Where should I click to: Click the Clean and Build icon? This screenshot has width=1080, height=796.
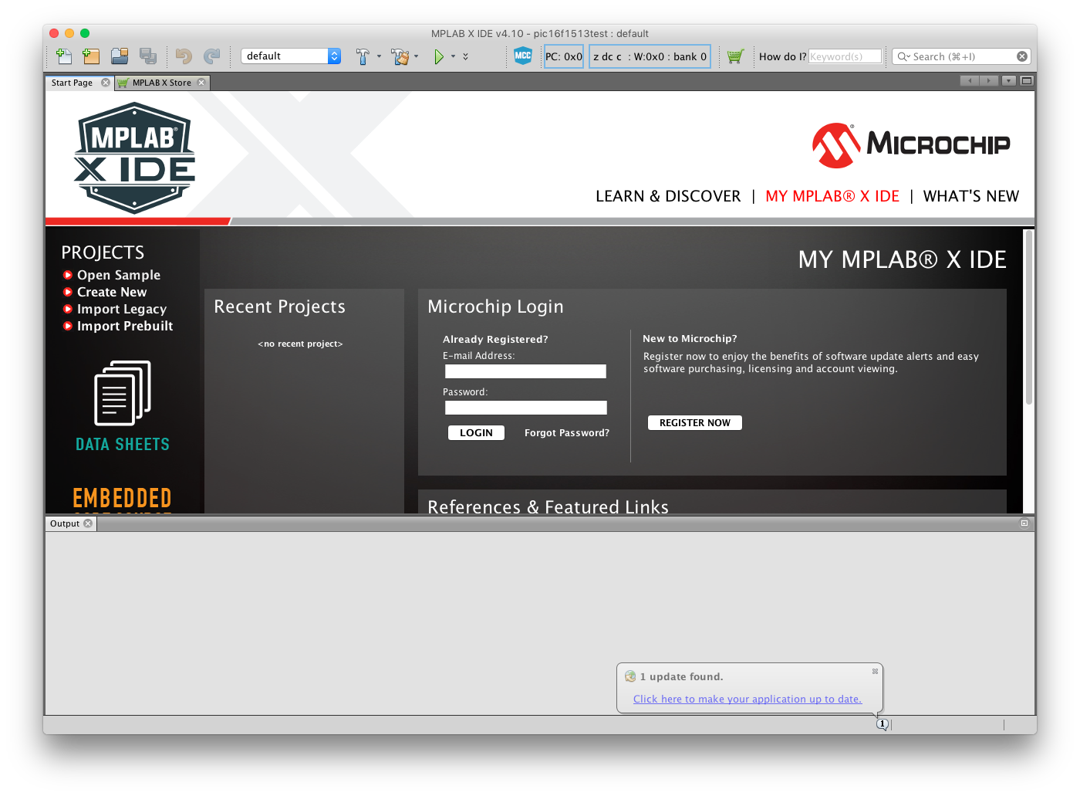click(400, 56)
